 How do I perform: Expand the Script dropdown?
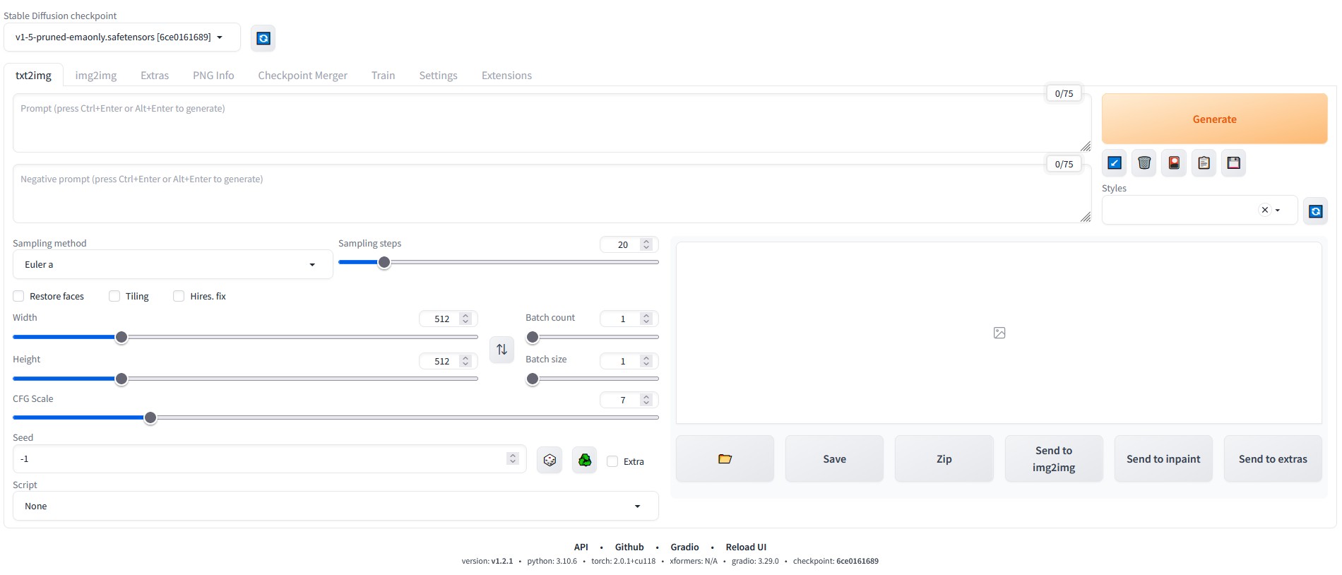[335, 506]
